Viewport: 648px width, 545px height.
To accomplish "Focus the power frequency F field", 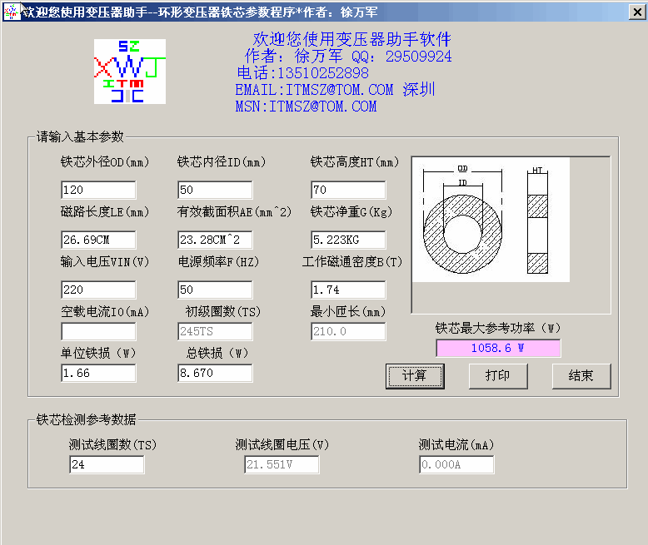I will [x=214, y=290].
